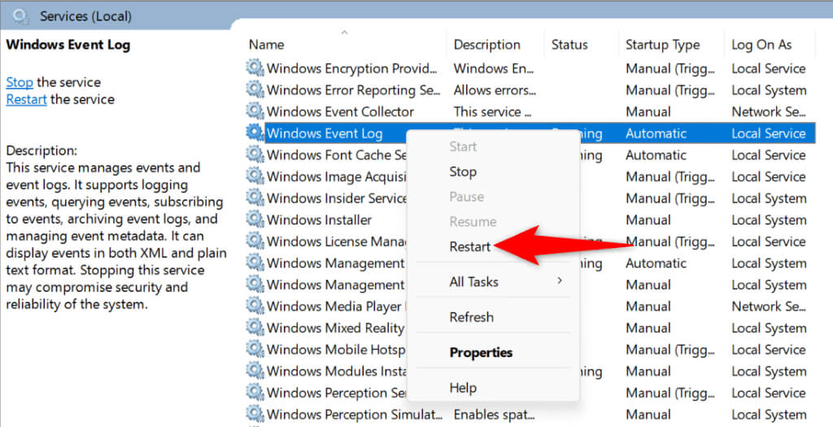The width and height of the screenshot is (833, 427).
Task: Click the 'Allows errors...' description cell
Action: (x=495, y=90)
